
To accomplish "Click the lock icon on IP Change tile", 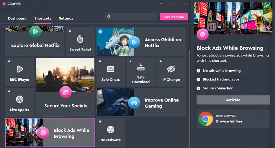I will [161, 61].
